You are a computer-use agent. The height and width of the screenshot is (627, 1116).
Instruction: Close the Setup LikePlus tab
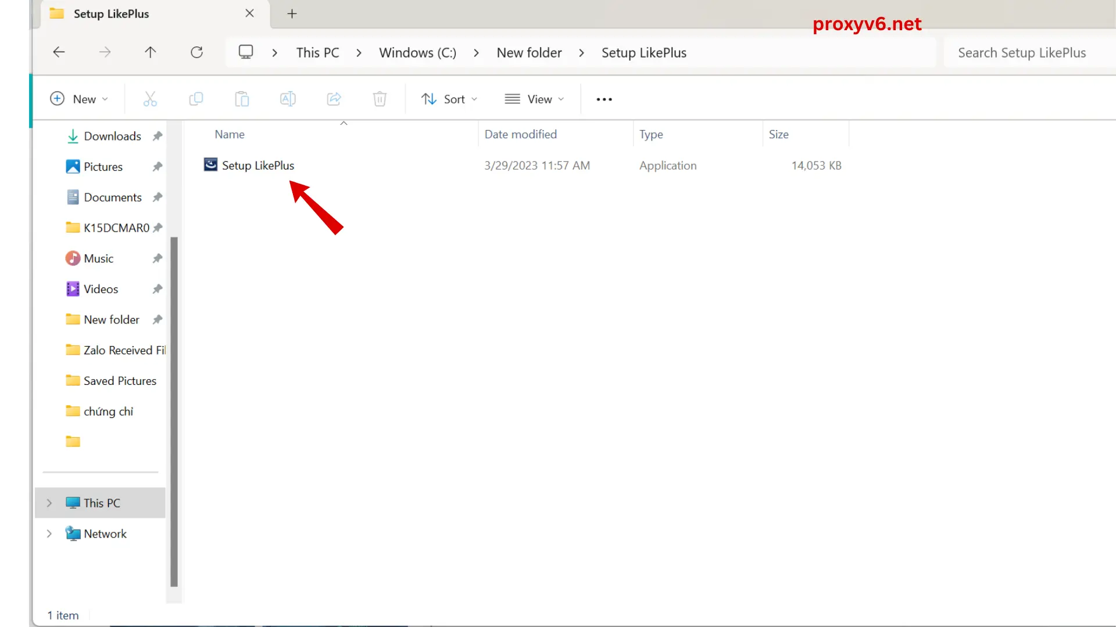[x=250, y=13]
